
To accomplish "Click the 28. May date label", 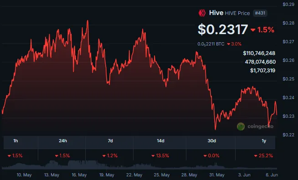I will click(x=189, y=175).
